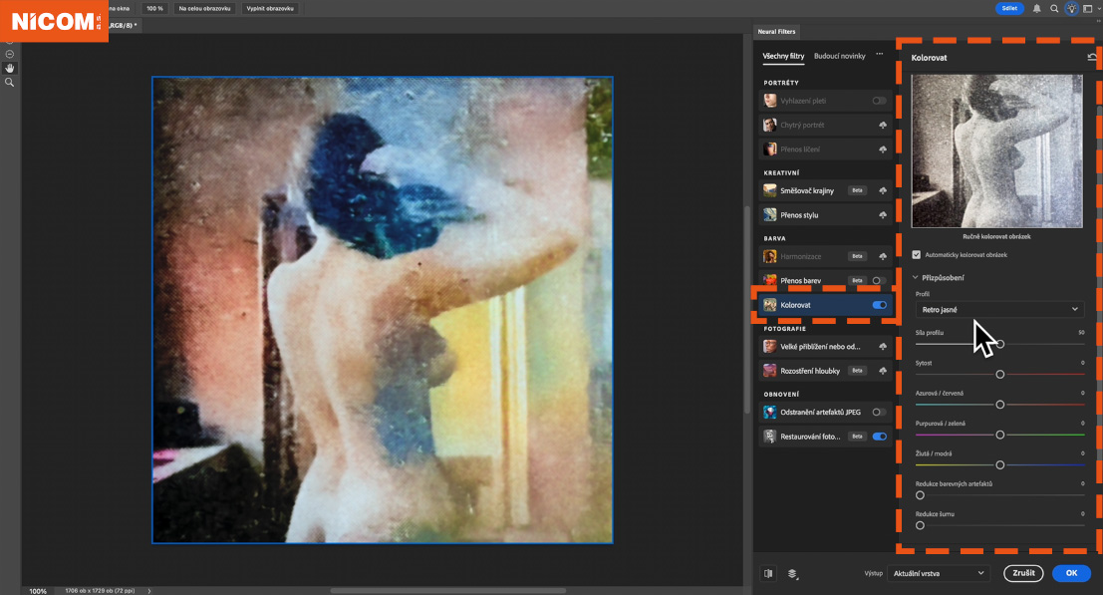The image size is (1103, 595).
Task: Disable the Kolorovat filter toggle
Action: click(x=881, y=305)
